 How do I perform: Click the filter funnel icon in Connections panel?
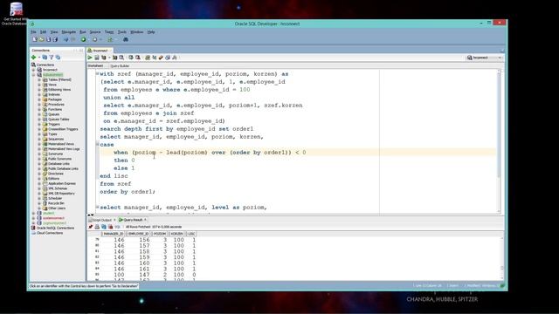(x=52, y=58)
